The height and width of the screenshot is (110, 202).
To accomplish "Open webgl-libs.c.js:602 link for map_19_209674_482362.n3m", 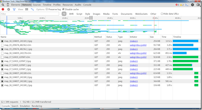I will tap(138, 45).
